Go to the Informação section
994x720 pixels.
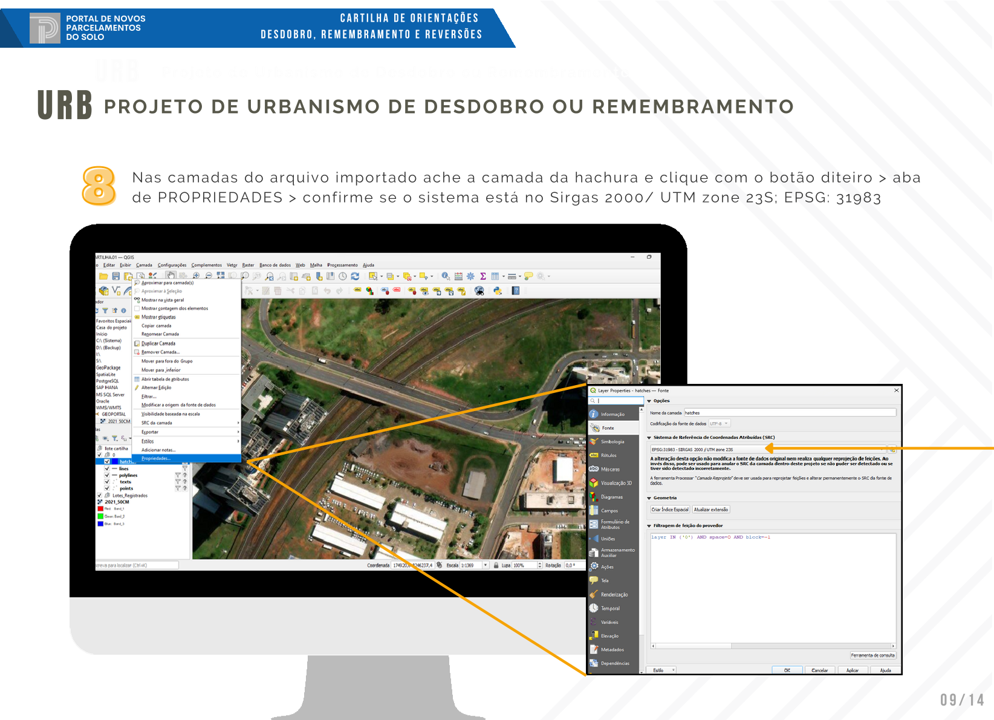click(x=612, y=414)
